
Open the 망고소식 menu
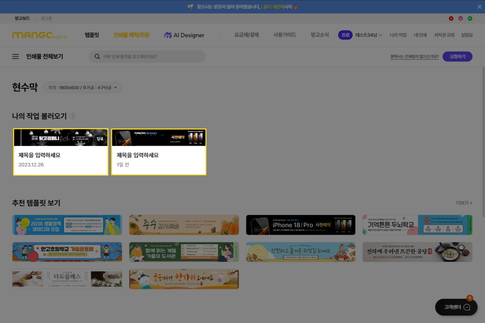point(320,35)
